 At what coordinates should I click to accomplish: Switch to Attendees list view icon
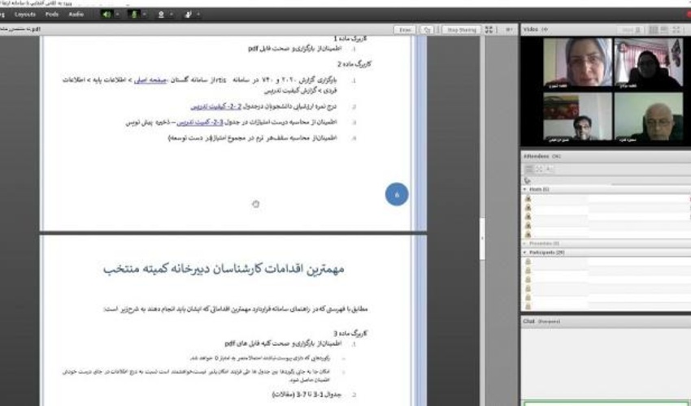[529, 169]
